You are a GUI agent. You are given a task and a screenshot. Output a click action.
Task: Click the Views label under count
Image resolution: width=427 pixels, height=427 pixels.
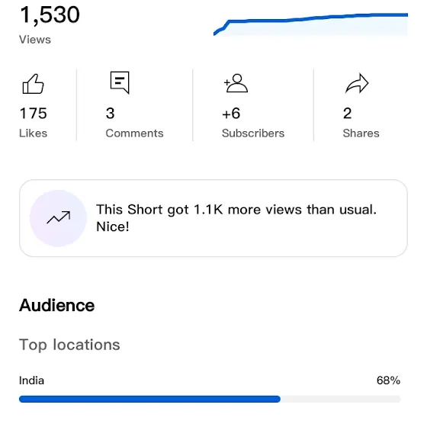coord(35,40)
